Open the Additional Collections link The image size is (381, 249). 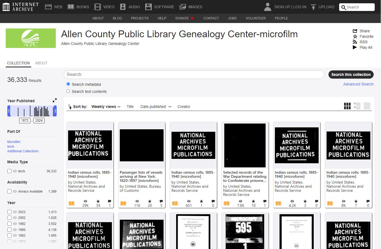[x=23, y=151]
